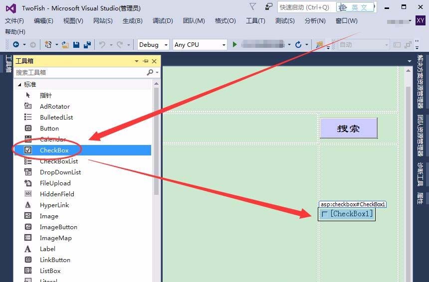Click the Calendar control icon
This screenshot has height=282, width=429.
[28, 139]
